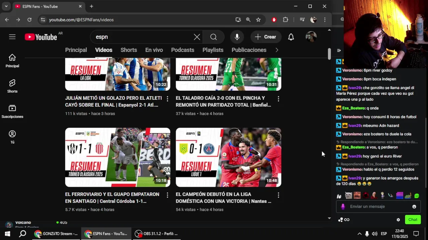Open 'EL TALADRO CAÍA 2-0' video title
This screenshot has width=428, height=240.
coord(223,102)
